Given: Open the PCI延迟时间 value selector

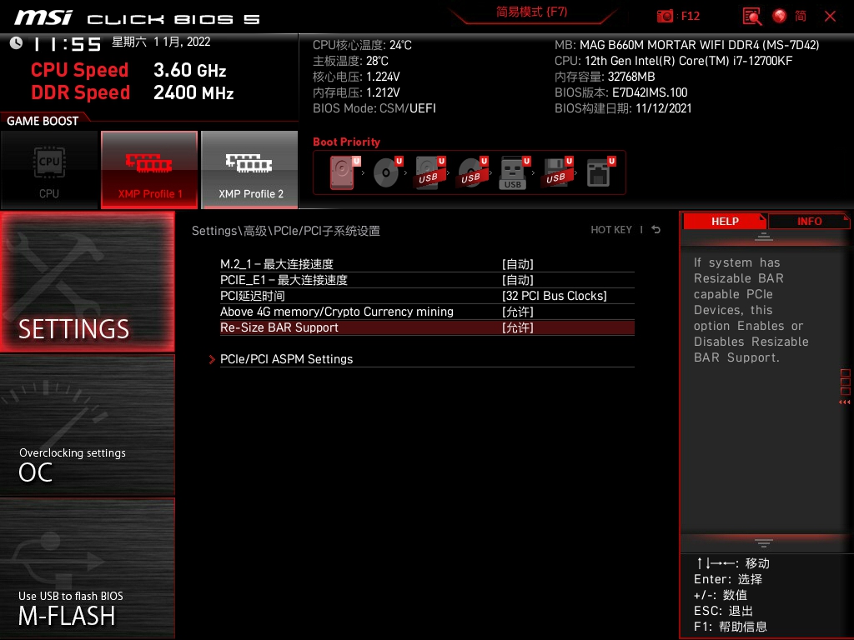Looking at the screenshot, I should (426, 296).
